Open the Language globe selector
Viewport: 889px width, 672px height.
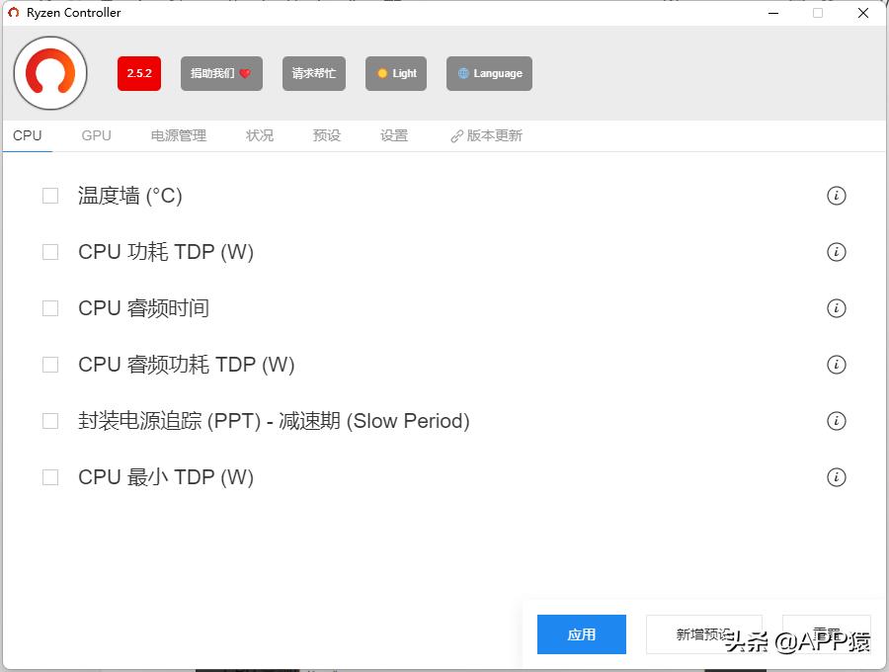pos(489,73)
